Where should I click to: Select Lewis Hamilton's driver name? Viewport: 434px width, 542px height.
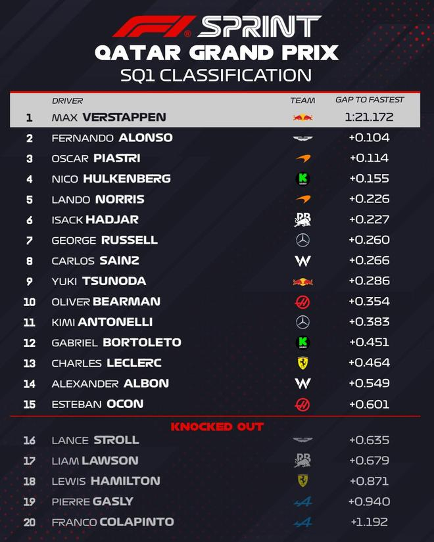click(105, 481)
